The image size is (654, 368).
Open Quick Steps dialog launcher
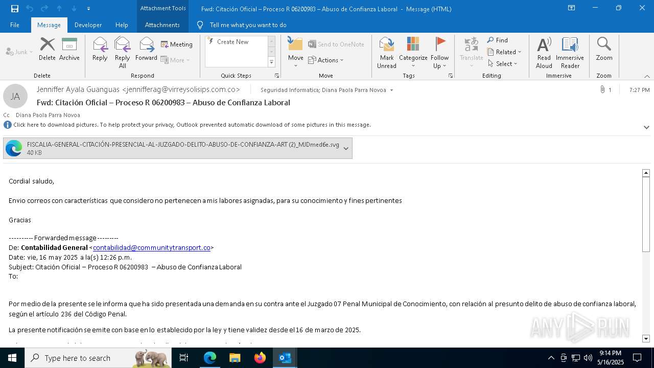277,76
